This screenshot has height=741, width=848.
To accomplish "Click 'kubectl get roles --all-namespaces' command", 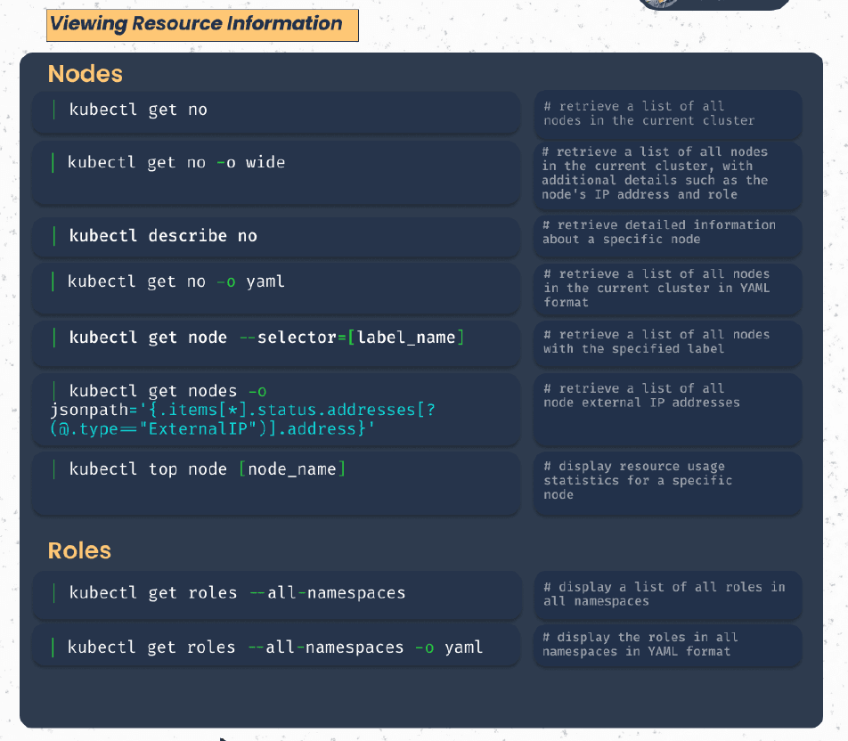I will 237,593.
